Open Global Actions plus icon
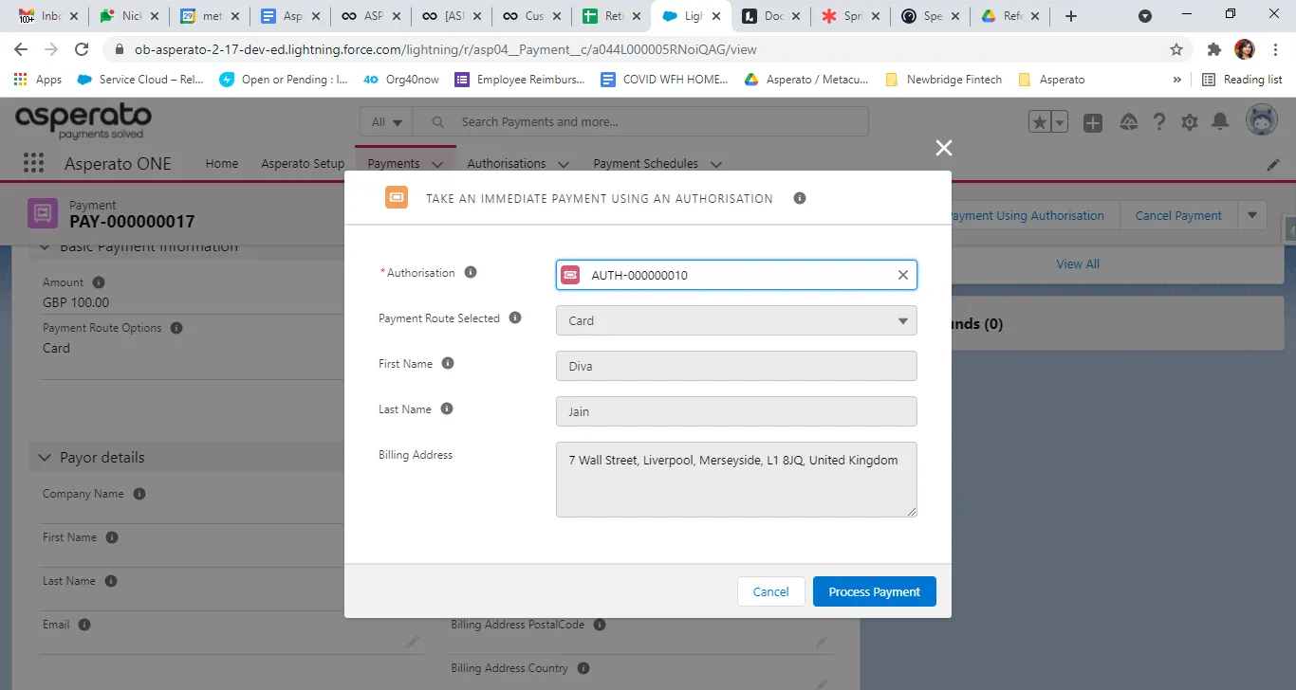The height and width of the screenshot is (690, 1296). 1093,122
